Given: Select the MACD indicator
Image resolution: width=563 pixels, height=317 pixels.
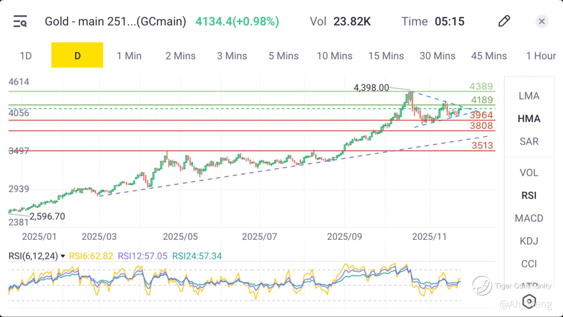Looking at the screenshot, I should (x=529, y=218).
